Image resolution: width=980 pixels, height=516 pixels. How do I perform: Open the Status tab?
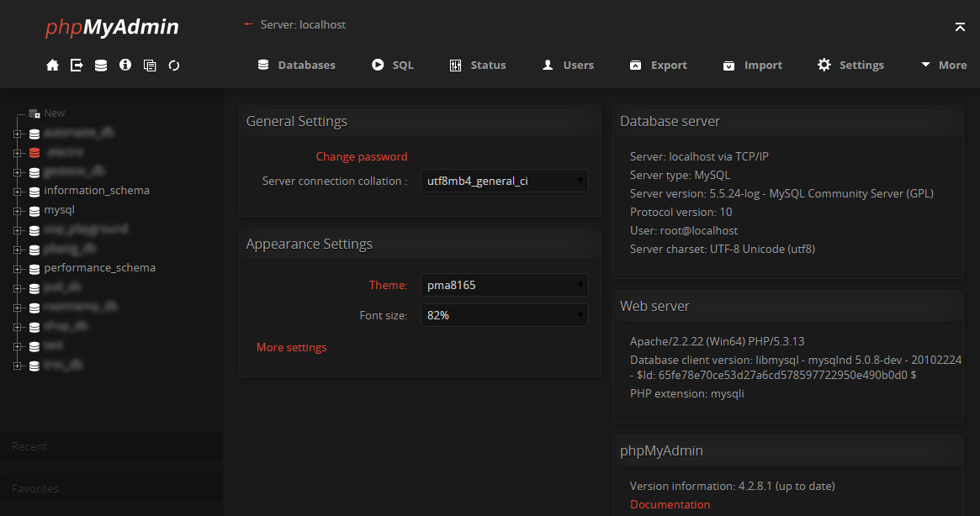point(478,65)
